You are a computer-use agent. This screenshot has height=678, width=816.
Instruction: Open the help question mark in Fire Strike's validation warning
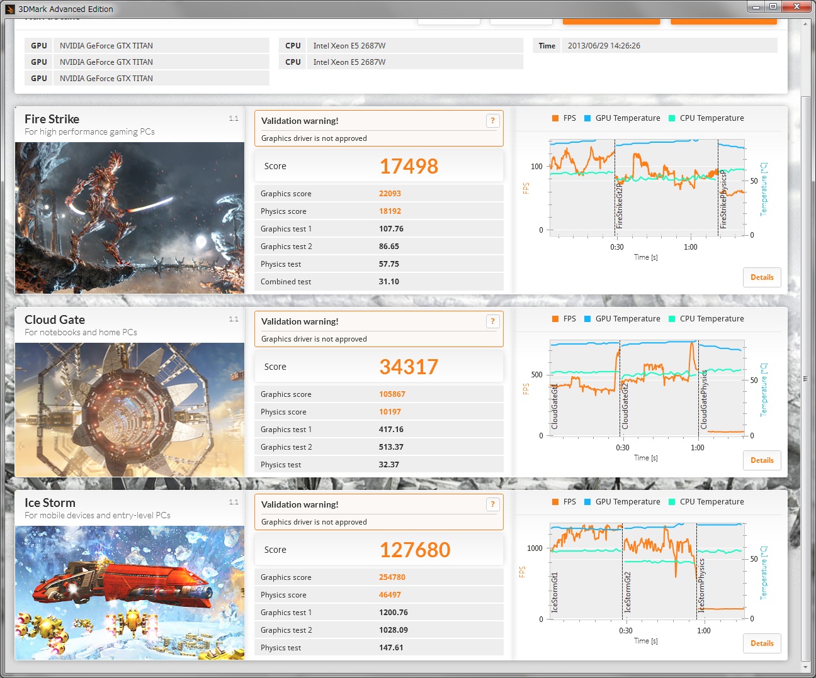point(493,121)
